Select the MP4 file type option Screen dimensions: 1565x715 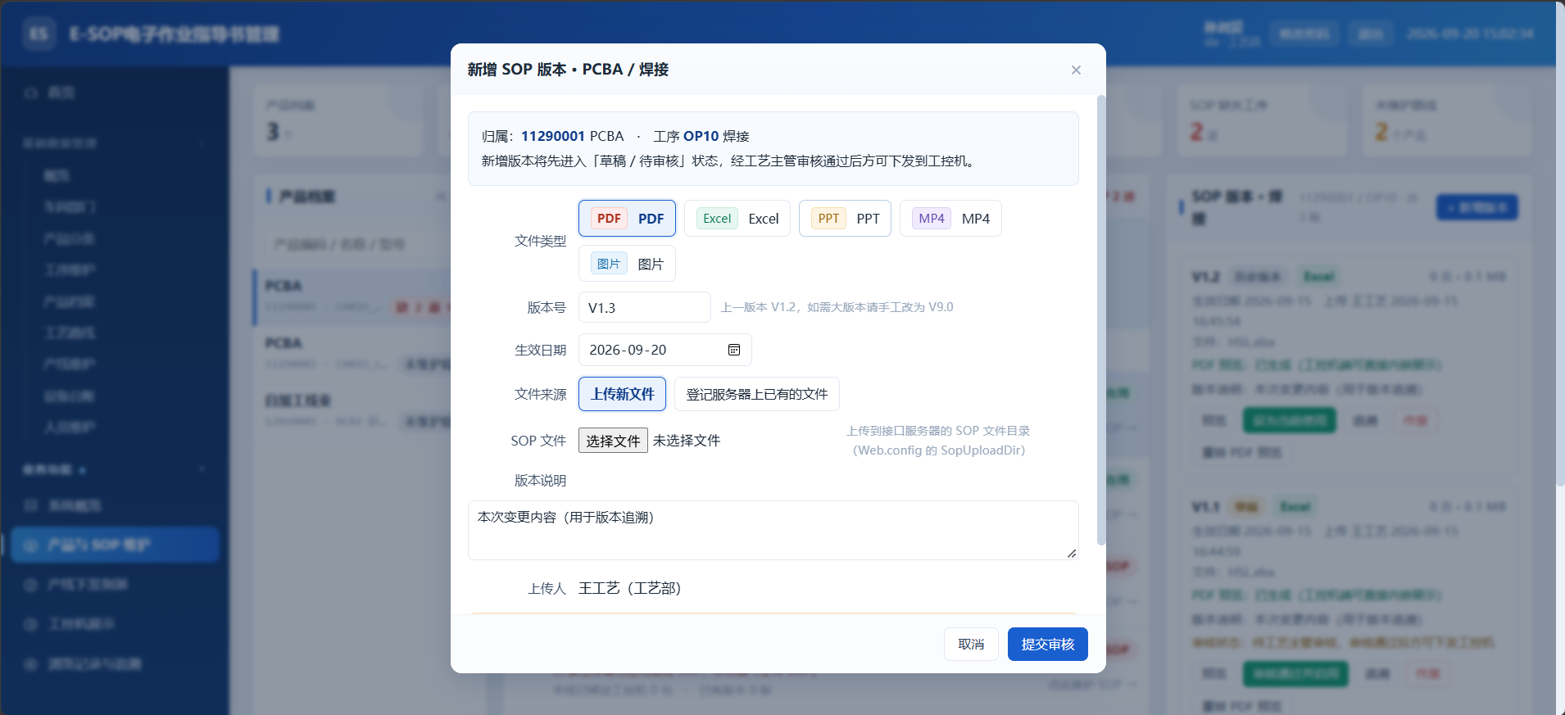pos(950,219)
